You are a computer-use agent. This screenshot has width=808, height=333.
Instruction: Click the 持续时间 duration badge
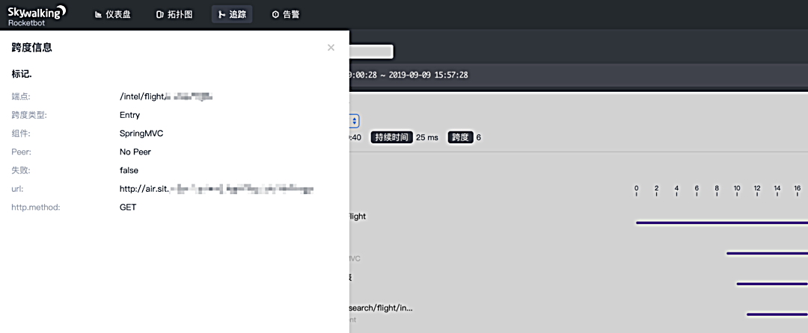(391, 137)
